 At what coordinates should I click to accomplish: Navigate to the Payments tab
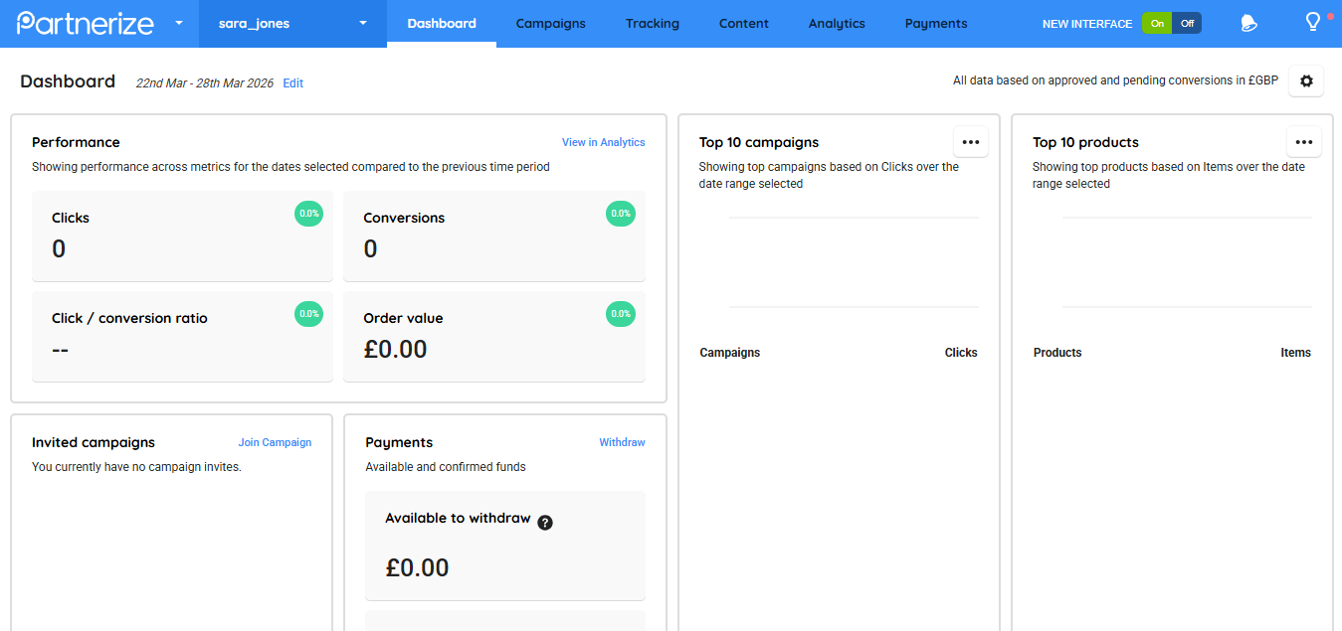click(x=936, y=24)
